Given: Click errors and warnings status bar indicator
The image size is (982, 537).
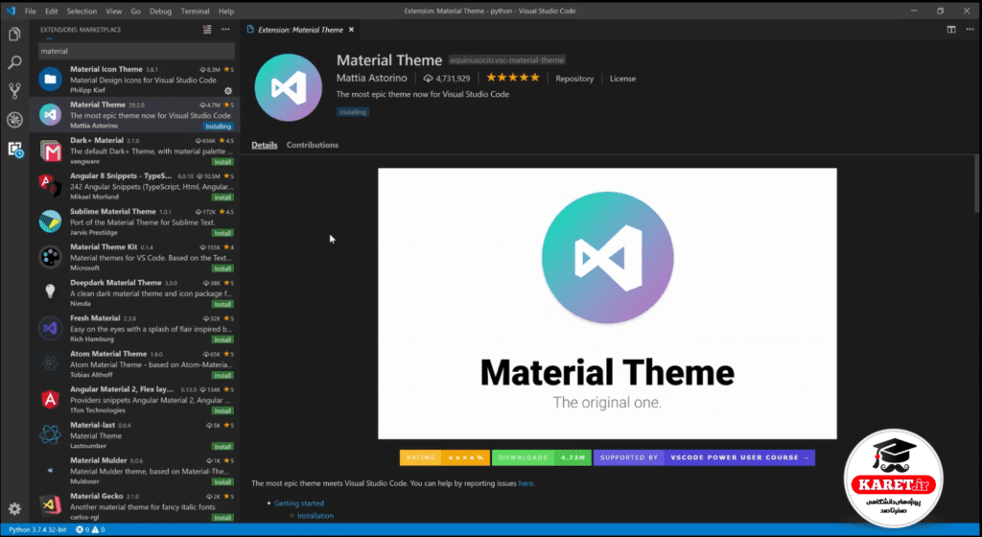Looking at the screenshot, I should point(90,529).
